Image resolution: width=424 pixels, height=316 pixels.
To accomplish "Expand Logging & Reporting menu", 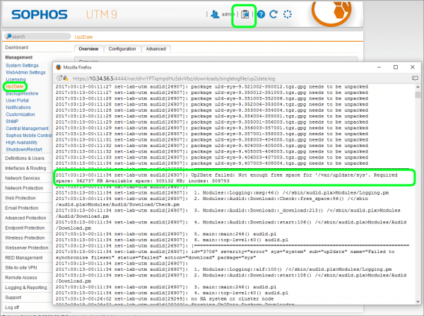I will [26, 288].
